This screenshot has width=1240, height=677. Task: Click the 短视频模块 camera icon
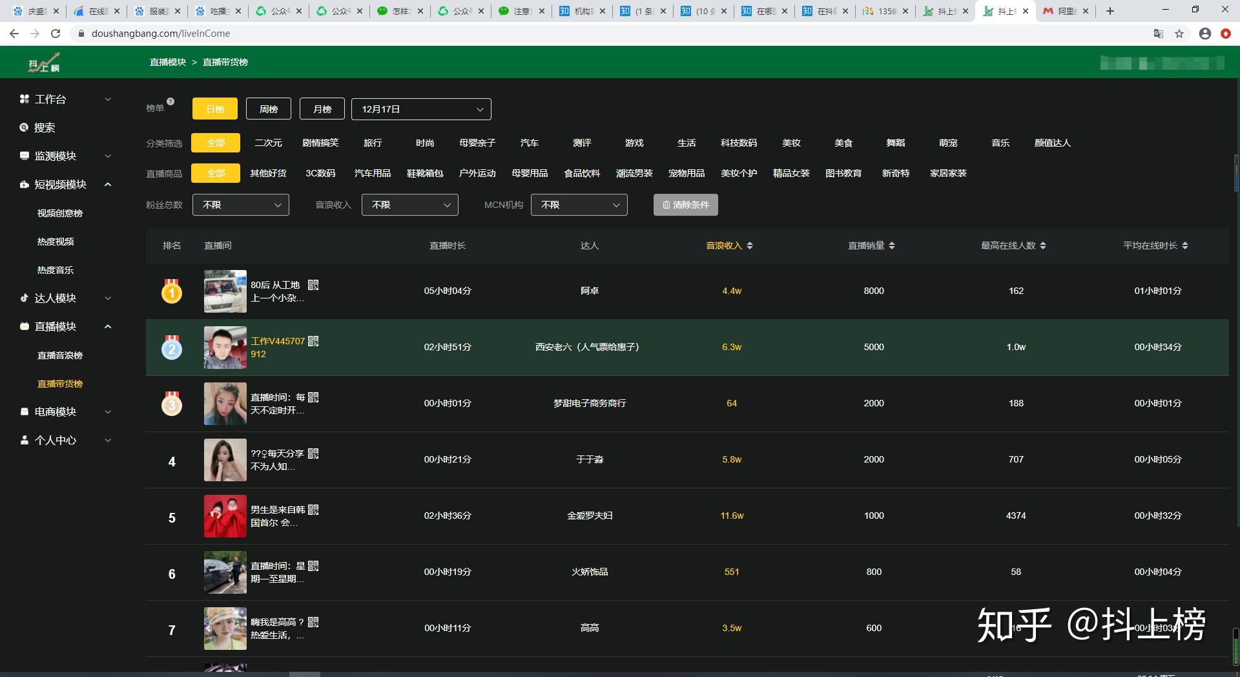click(x=25, y=184)
